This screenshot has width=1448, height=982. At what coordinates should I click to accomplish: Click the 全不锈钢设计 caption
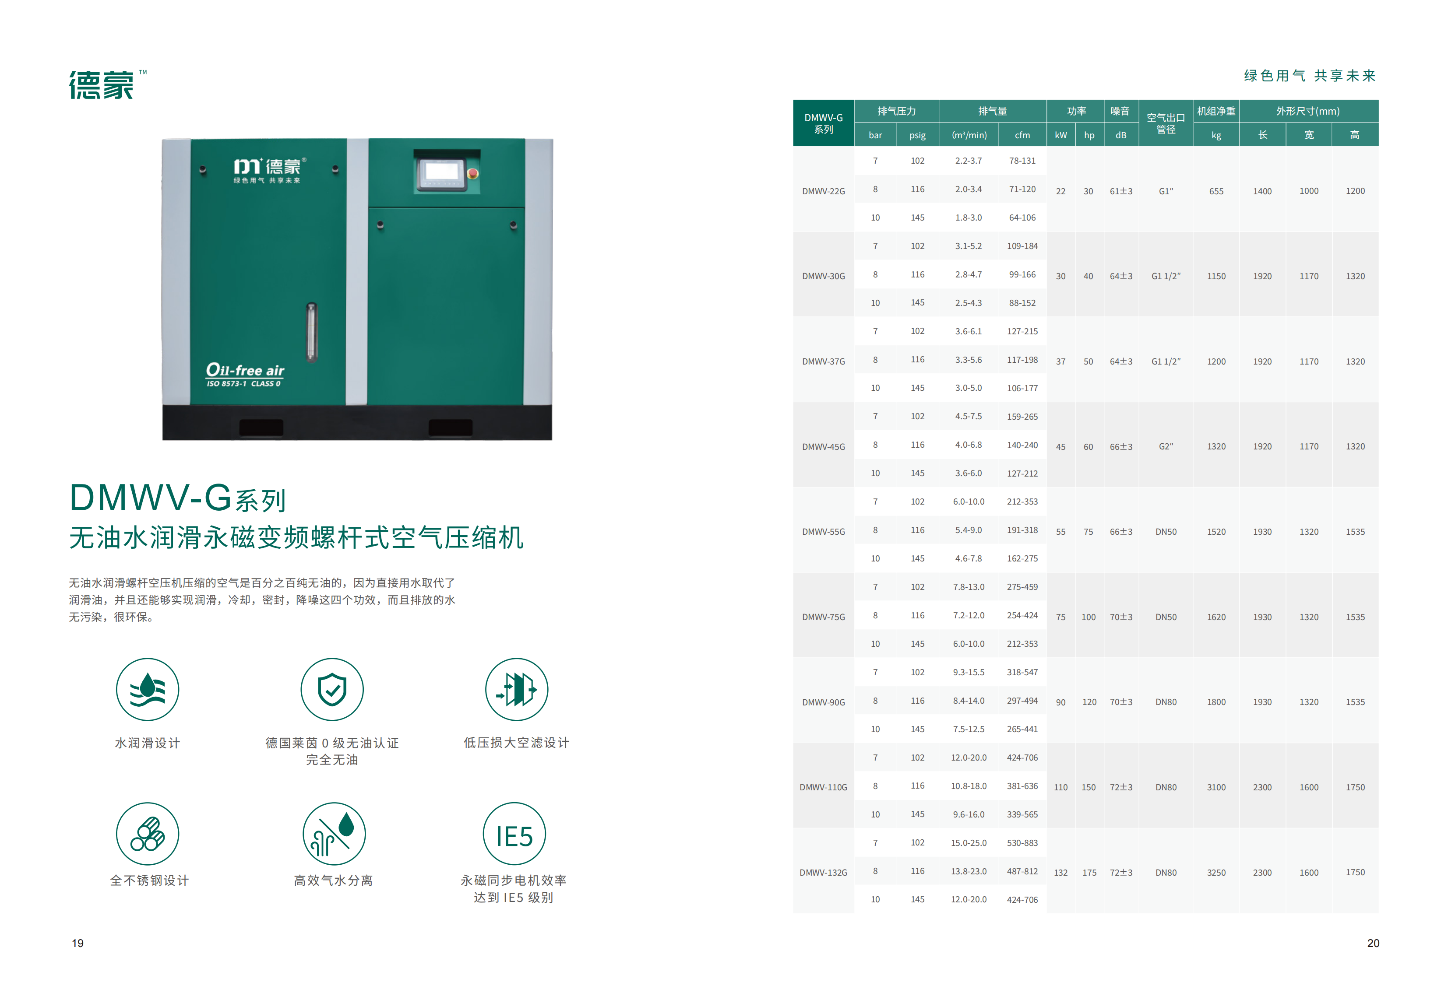click(150, 880)
